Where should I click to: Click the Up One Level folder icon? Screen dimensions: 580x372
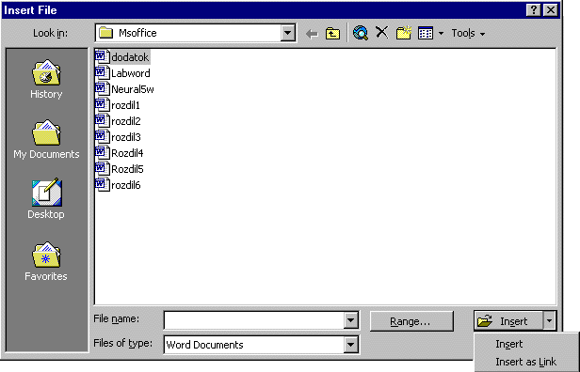coord(332,33)
